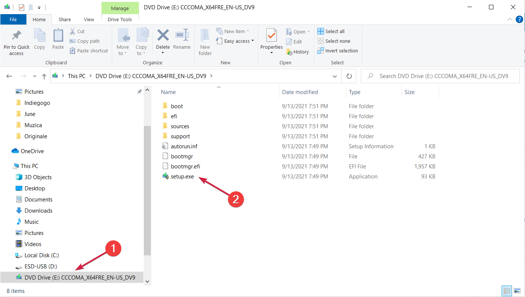Screen dimensions: 525x297
Task: Click the Search DVD Drive box
Action: pos(440,76)
